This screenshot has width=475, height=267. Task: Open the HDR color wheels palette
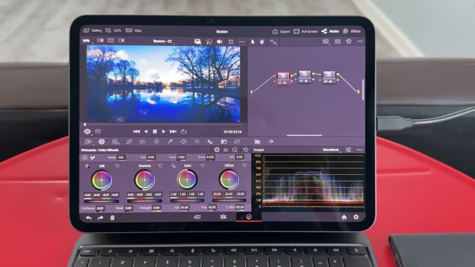pyautogui.click(x=116, y=142)
